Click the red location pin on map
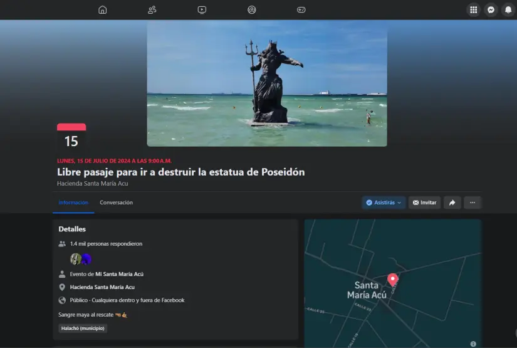The image size is (517, 348). pyautogui.click(x=393, y=280)
